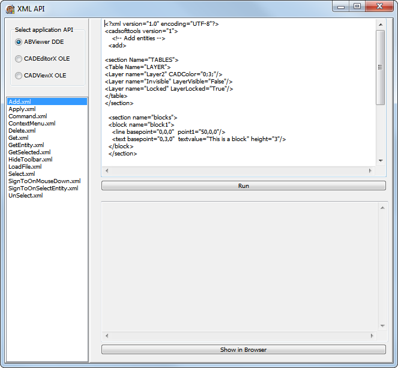Select Apply.xml in the file list
The width and height of the screenshot is (398, 368).
click(x=47, y=109)
